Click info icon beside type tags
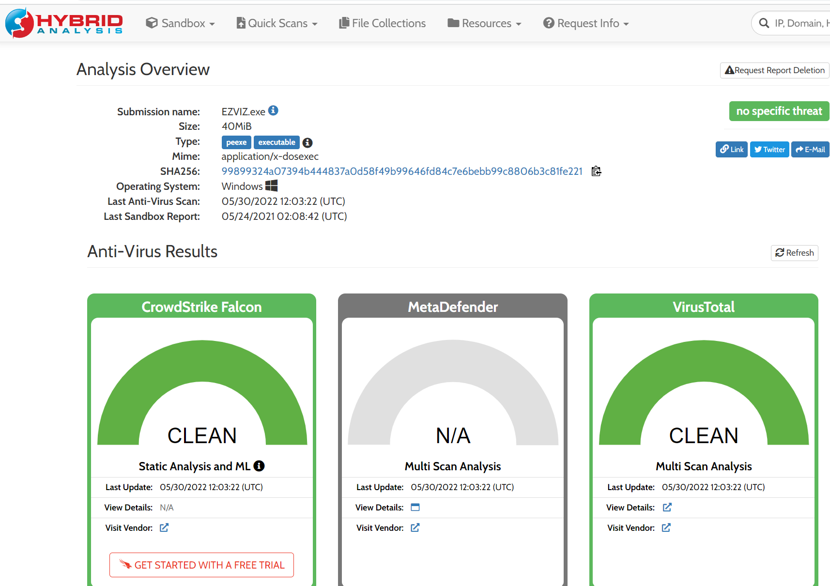Viewport: 830px width, 586px height. point(307,143)
